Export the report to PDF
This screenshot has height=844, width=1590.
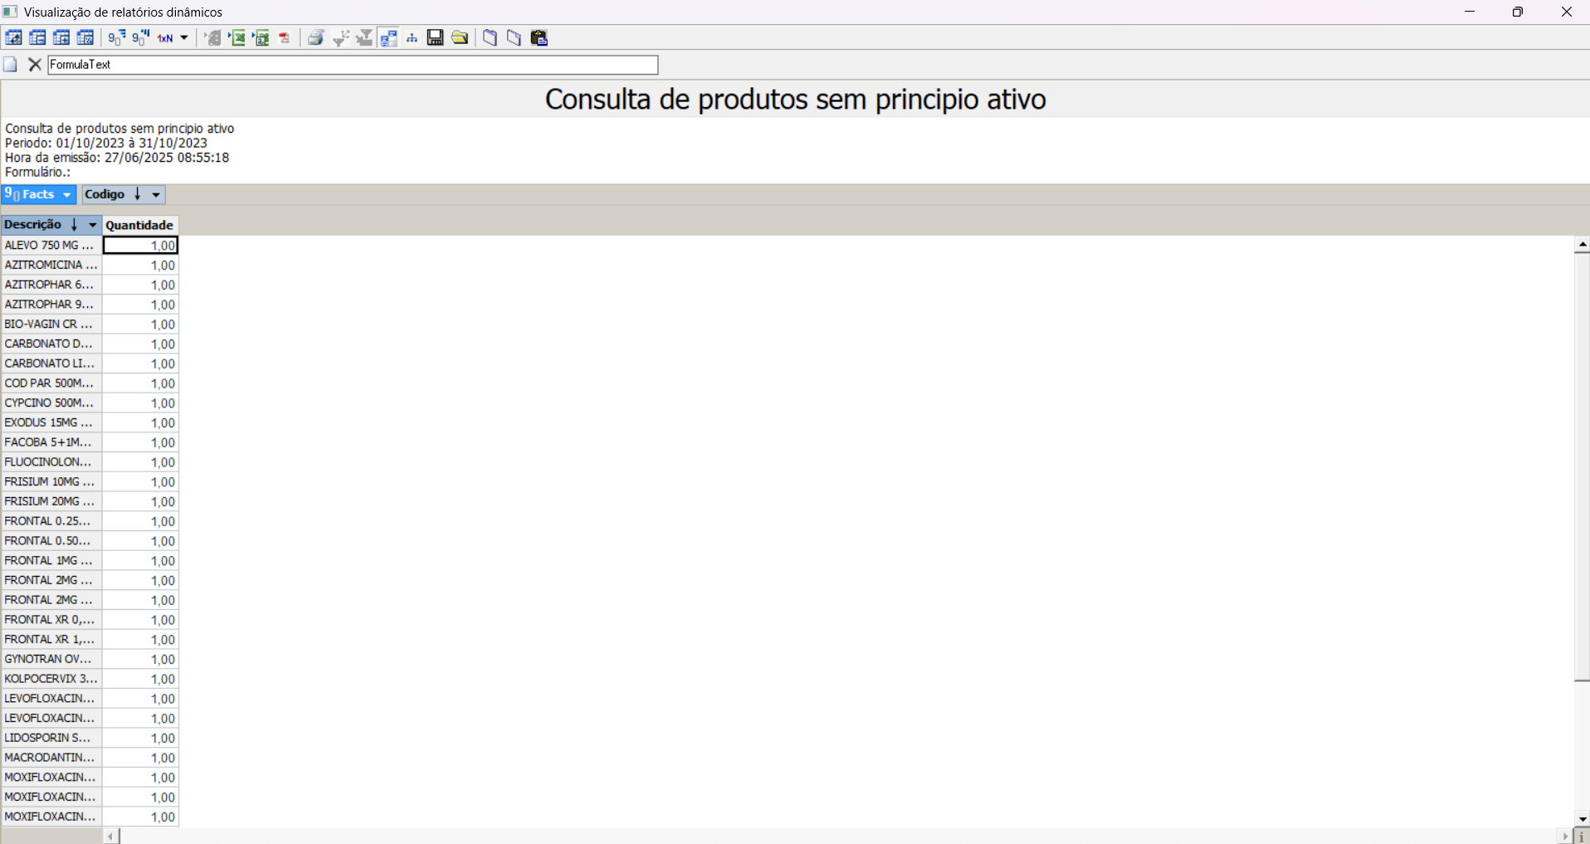(285, 37)
